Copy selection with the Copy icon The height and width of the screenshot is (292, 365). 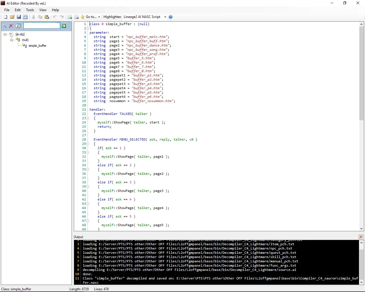40,17
